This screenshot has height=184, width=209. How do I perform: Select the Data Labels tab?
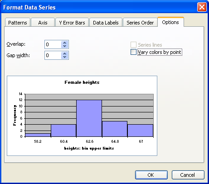tap(106, 23)
